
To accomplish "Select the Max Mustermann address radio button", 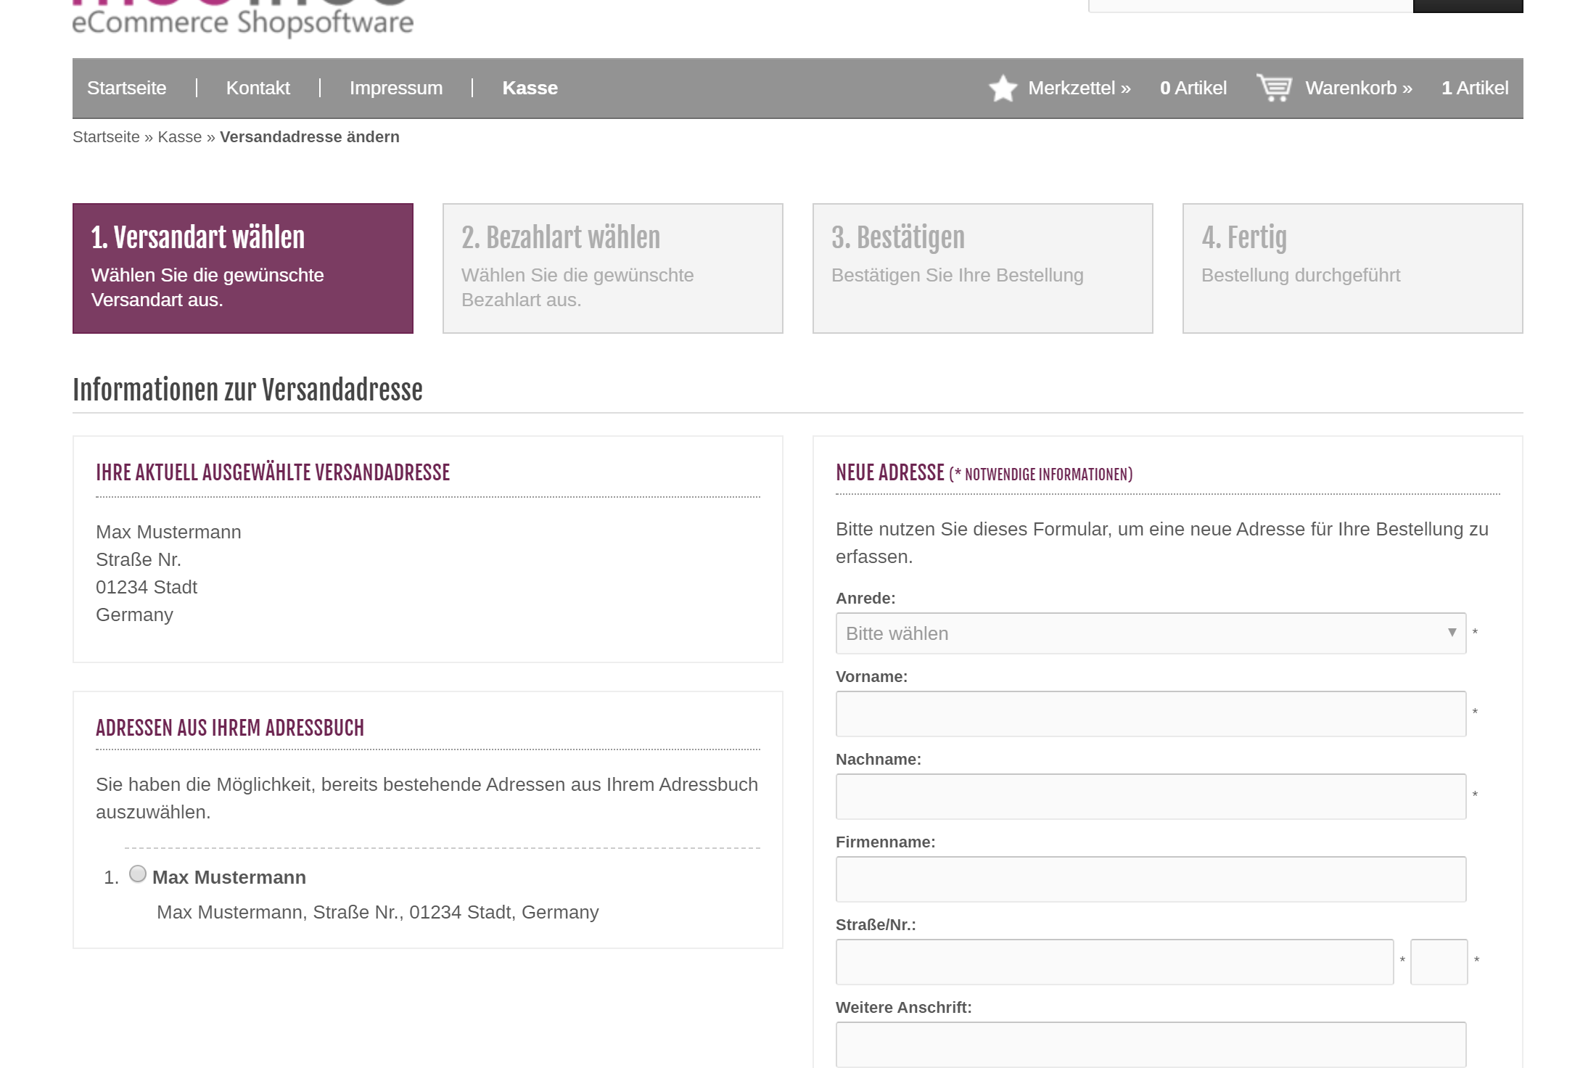I will 138,874.
